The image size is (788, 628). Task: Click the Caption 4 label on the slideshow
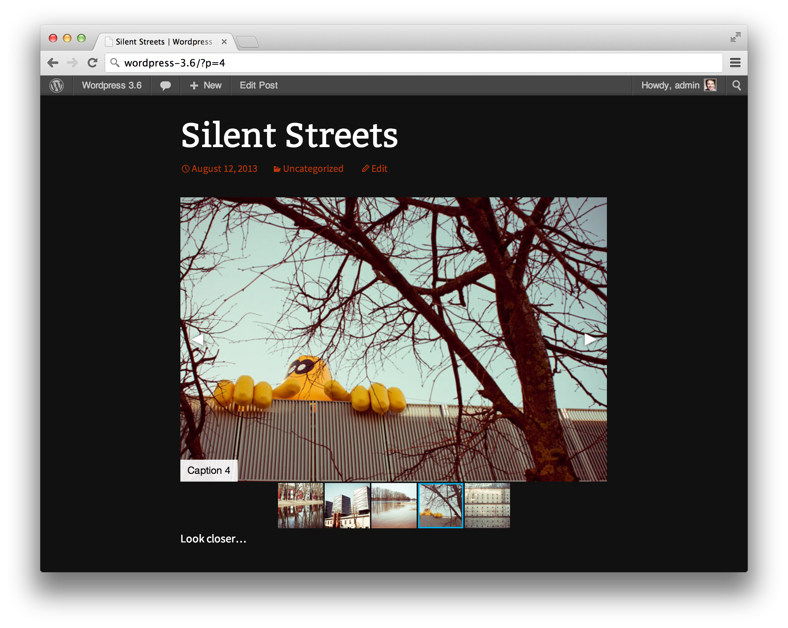pos(209,471)
